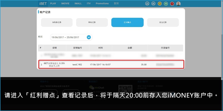Switch to the 存取款记录 tab
223x111 pixels.
point(57,22)
